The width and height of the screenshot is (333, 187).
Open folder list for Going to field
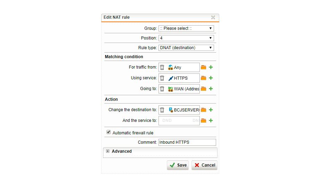tap(204, 89)
